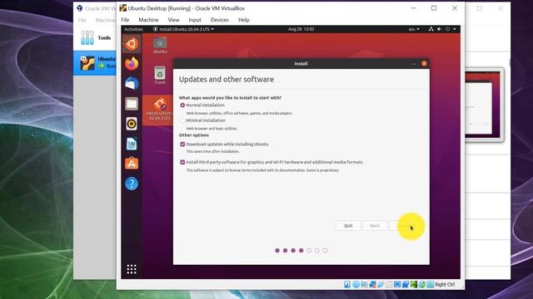Click network adapter icon in VirtualBox status bar

[x=372, y=284]
